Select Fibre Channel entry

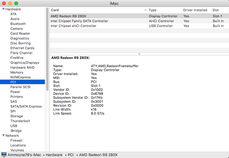tap(21, 53)
